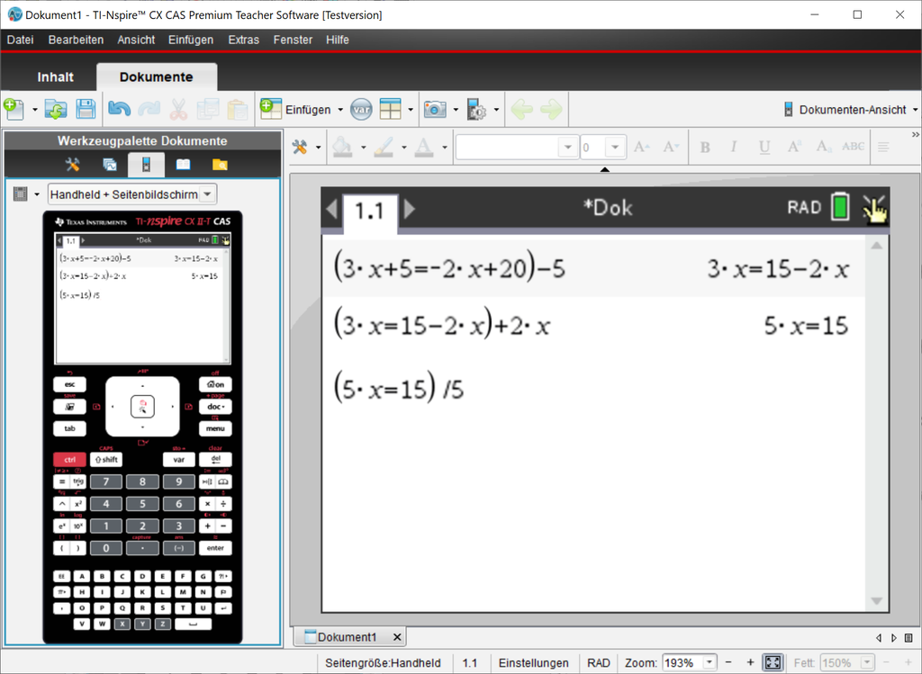
Task: Toggle the shift key on the handheld
Action: [106, 460]
